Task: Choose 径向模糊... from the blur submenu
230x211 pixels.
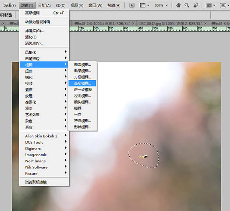Action: 82,96
